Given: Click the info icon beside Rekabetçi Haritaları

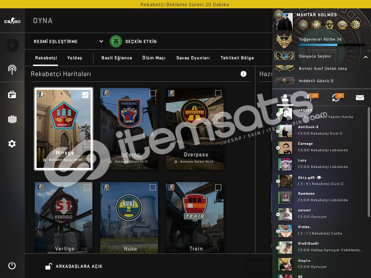Looking at the screenshot, I should pyautogui.click(x=243, y=74).
